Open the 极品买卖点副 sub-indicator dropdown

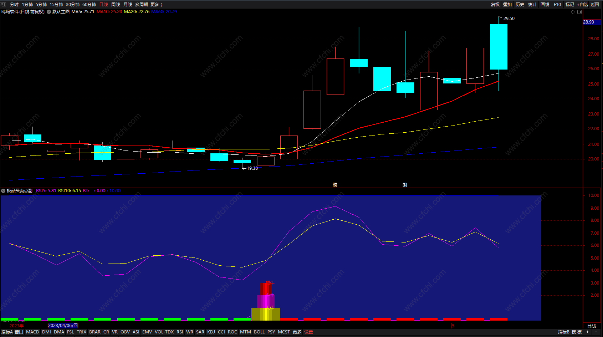pos(3,191)
